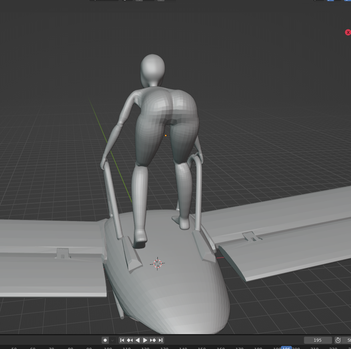Jump to the next keyframe

[153, 340]
